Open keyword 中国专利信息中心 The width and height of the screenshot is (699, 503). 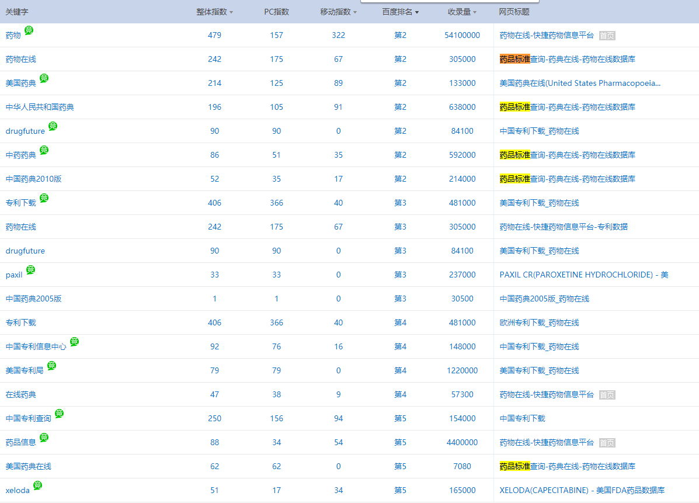pyautogui.click(x=36, y=347)
